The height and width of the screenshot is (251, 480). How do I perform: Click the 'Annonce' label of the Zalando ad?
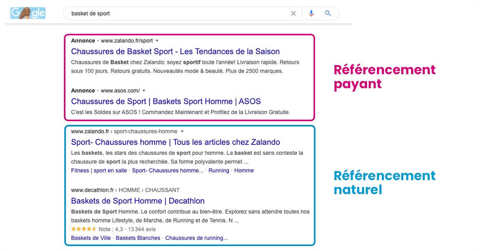(83, 41)
